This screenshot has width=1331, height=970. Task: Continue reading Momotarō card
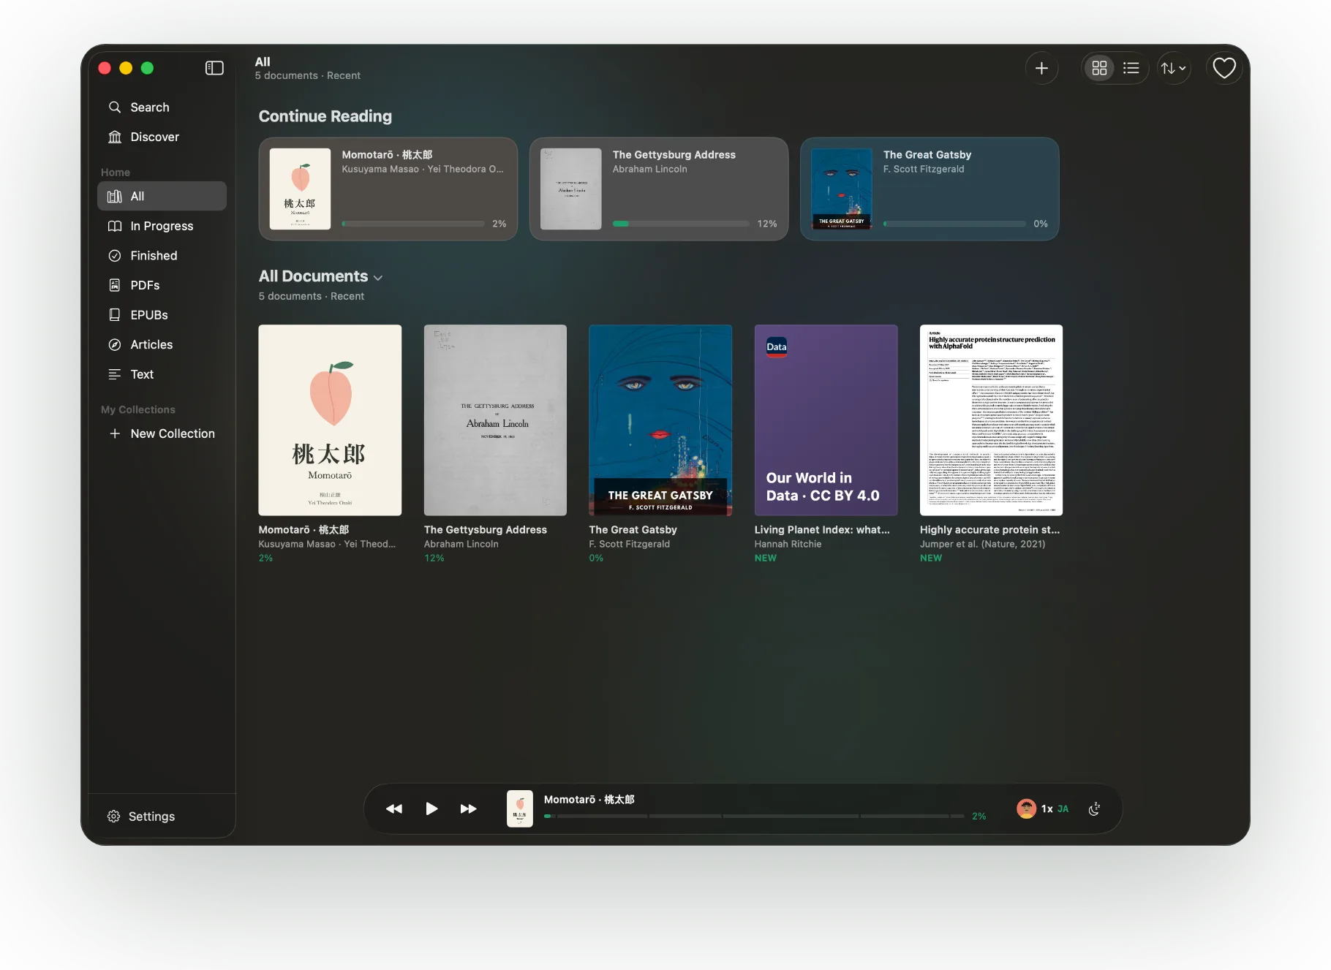pos(388,189)
